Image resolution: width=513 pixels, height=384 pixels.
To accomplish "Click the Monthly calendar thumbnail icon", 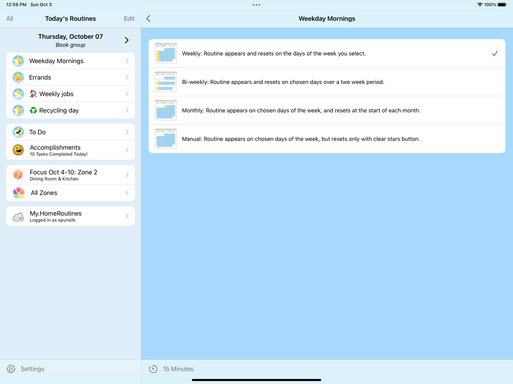I will (x=166, y=110).
